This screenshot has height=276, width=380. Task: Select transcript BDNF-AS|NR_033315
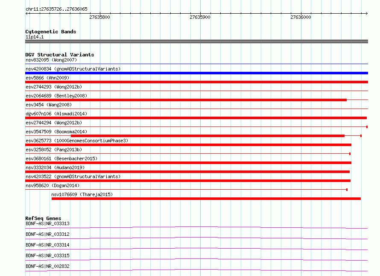[47, 255]
